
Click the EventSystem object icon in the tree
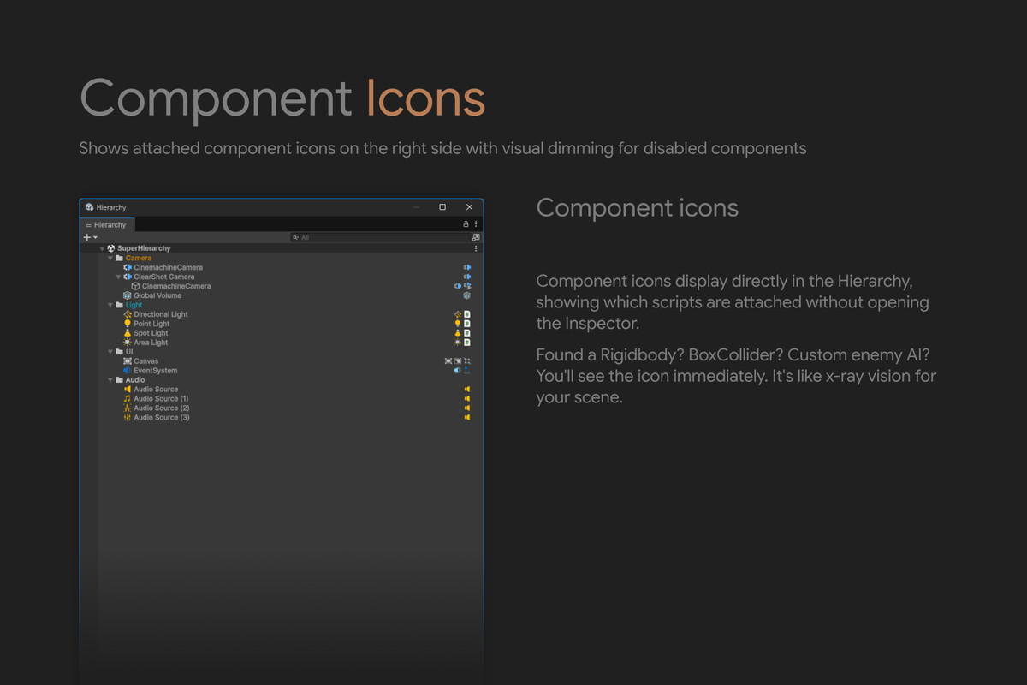point(128,371)
